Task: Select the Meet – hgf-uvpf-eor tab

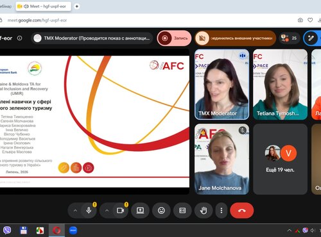Action: pos(44,6)
